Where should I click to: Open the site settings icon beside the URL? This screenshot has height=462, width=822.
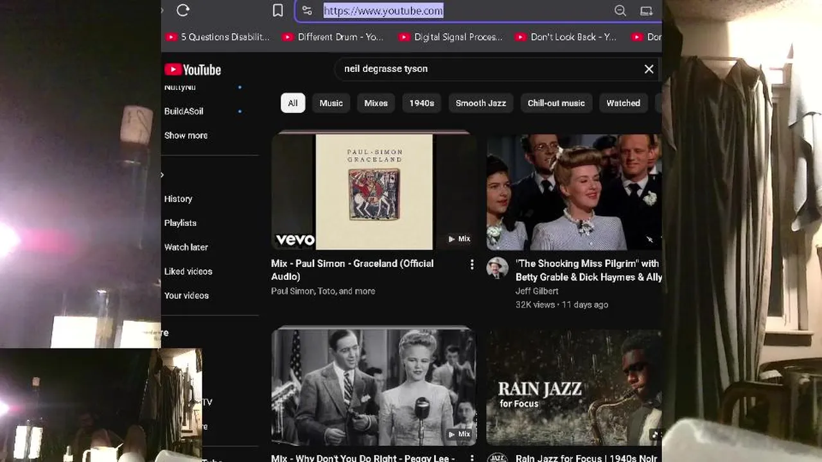tap(307, 10)
